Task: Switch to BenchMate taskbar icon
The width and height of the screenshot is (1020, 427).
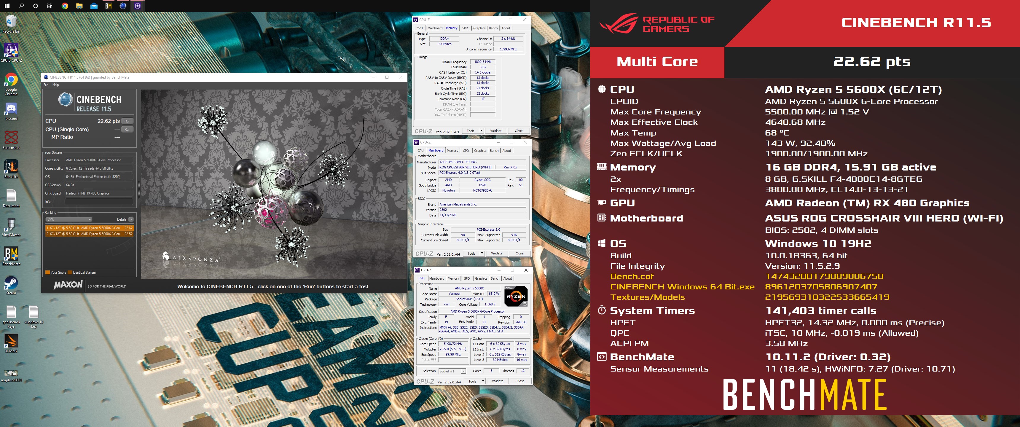Action: 109,6
